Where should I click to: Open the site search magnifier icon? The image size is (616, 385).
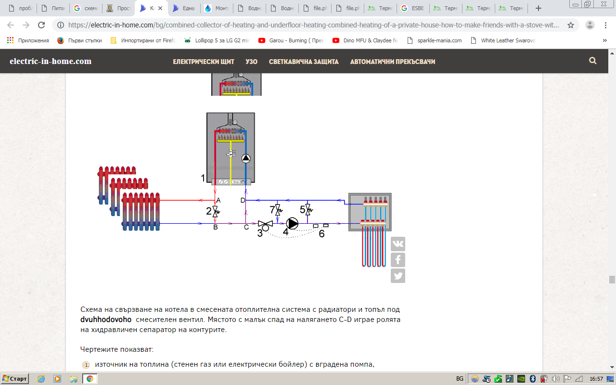click(592, 61)
